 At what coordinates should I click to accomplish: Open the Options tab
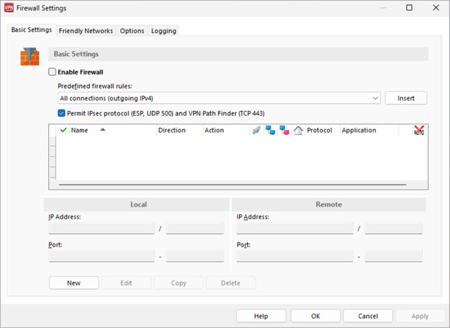pyautogui.click(x=132, y=31)
